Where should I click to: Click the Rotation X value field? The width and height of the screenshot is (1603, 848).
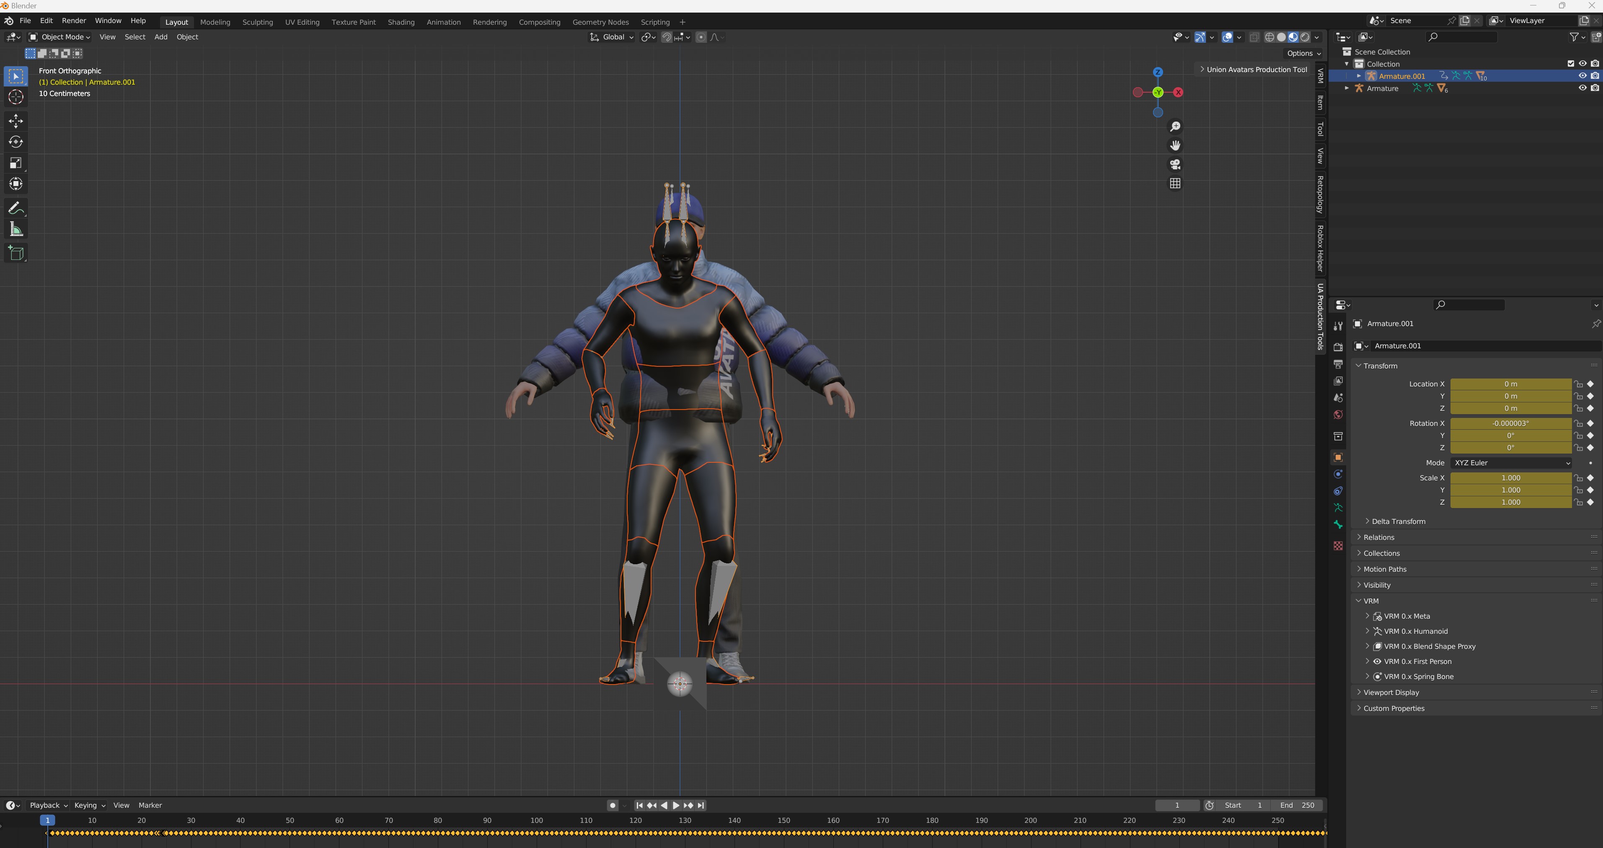[x=1510, y=423]
